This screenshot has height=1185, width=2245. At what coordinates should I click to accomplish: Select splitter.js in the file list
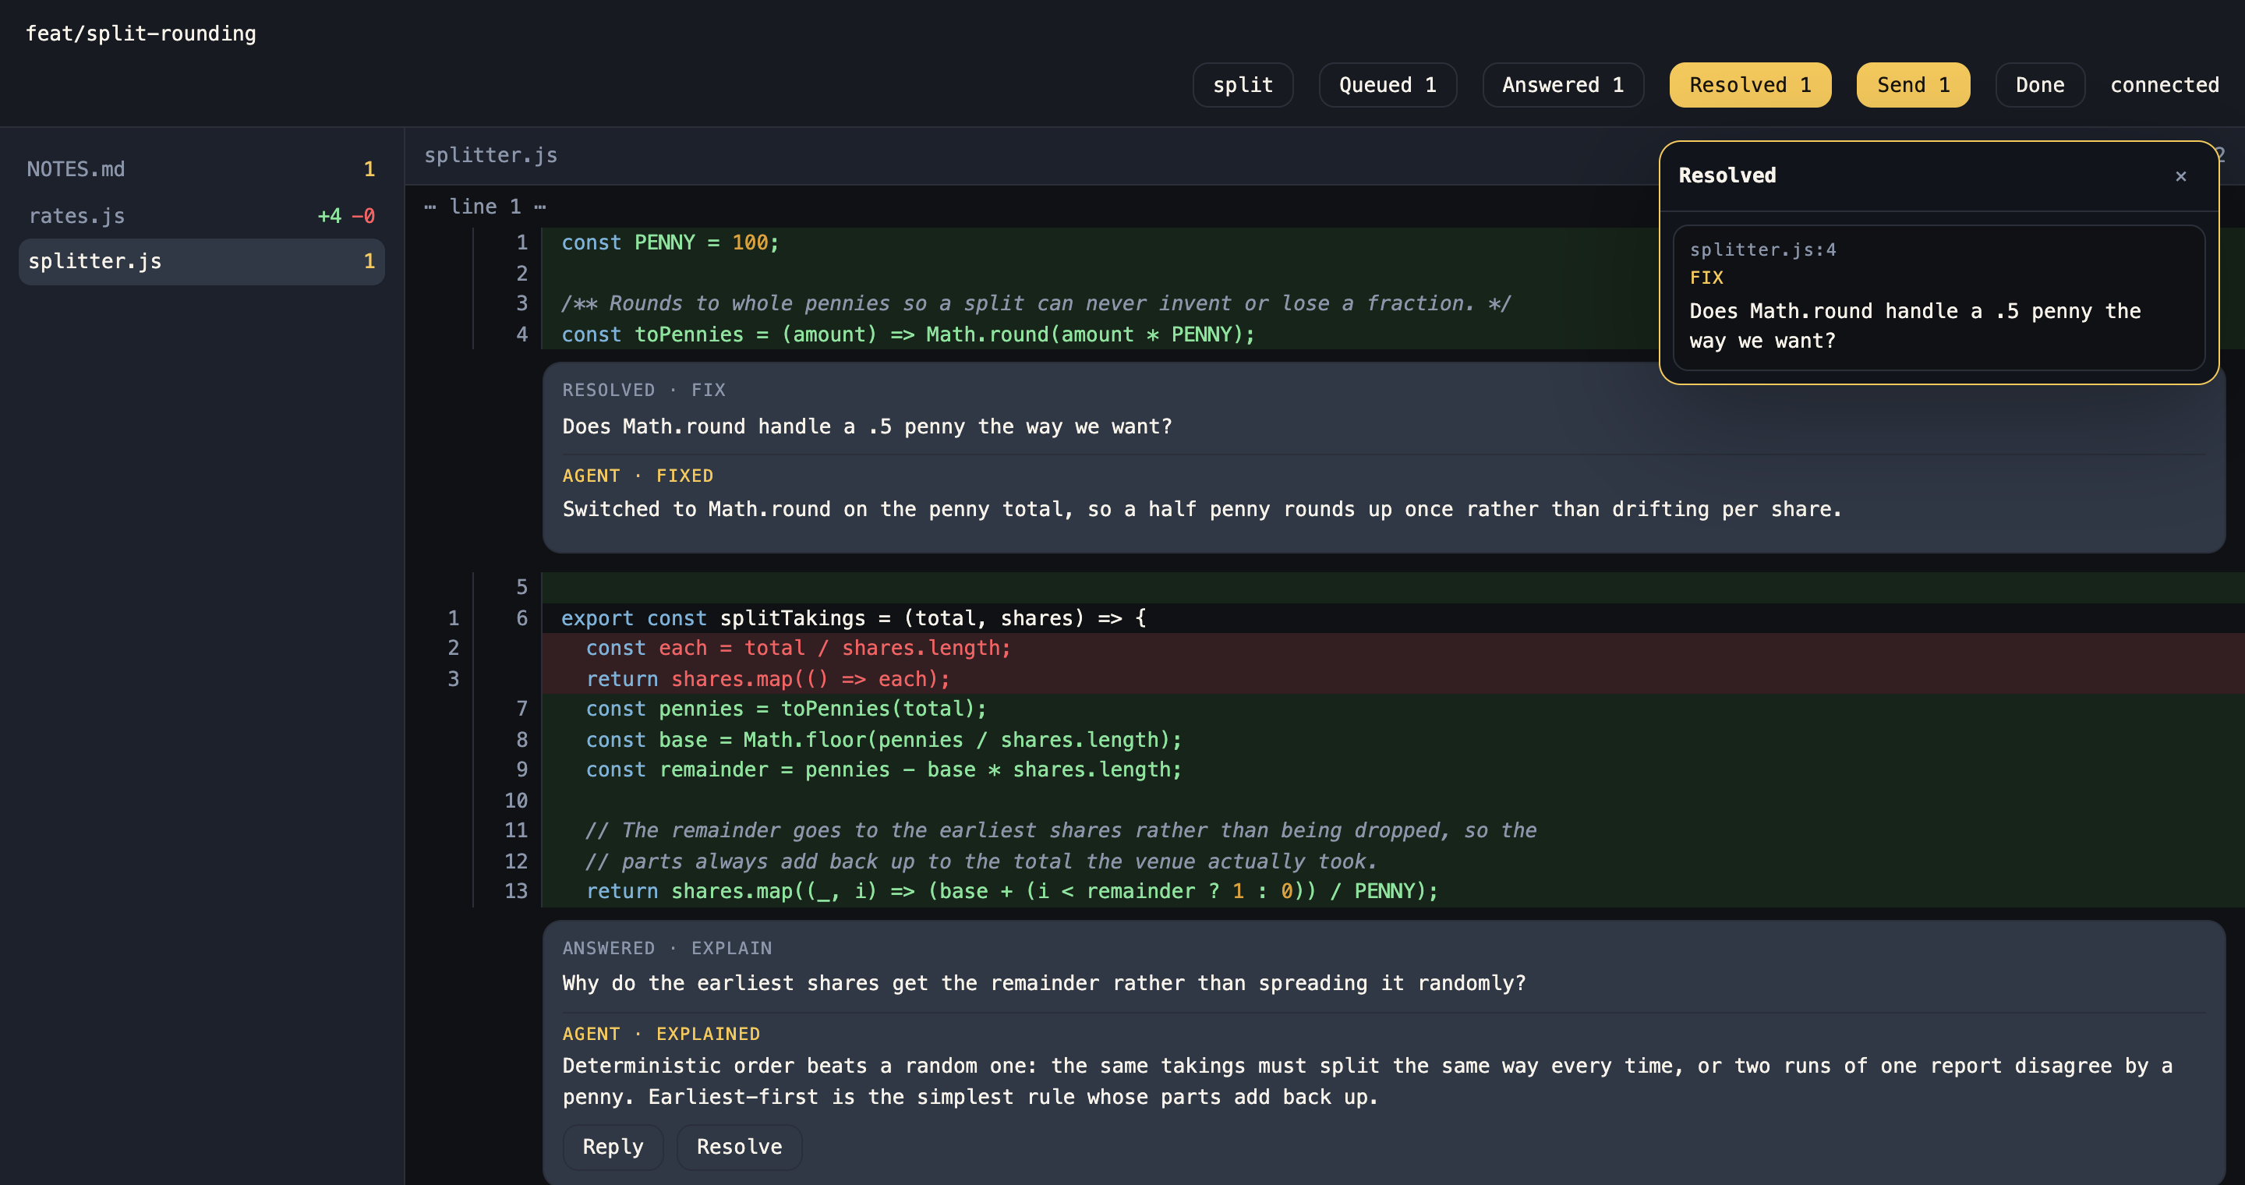click(x=201, y=261)
